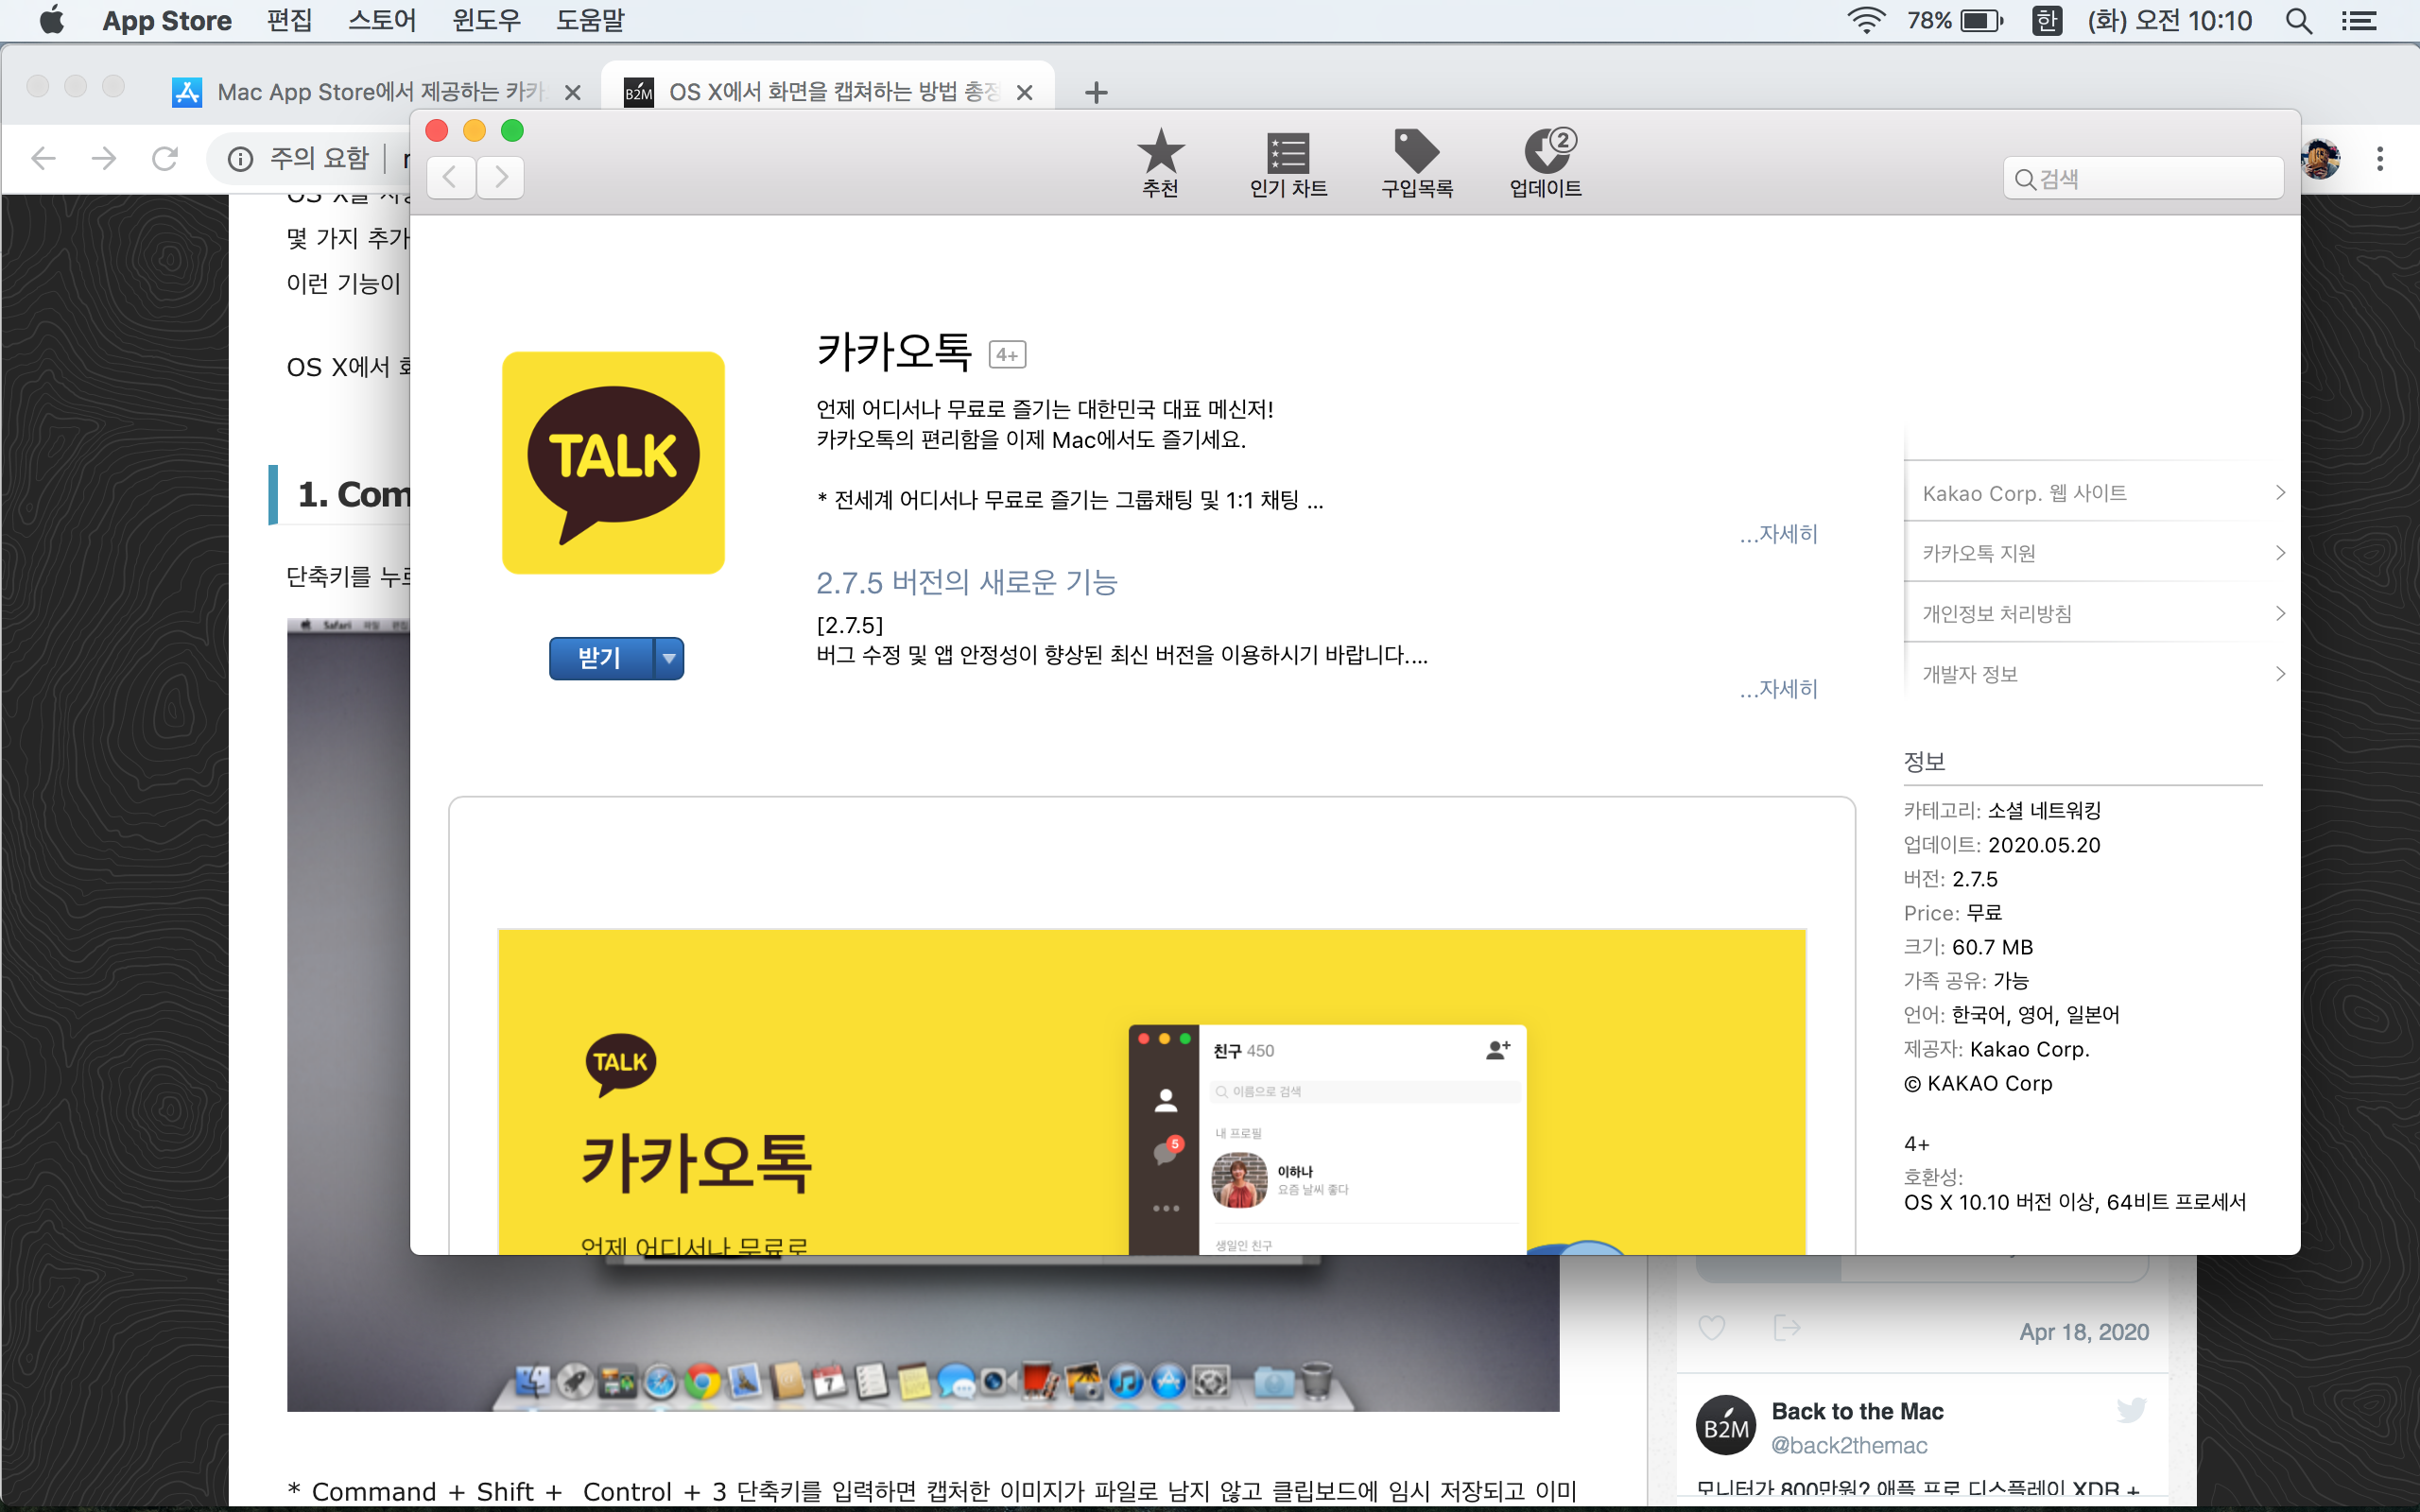Switch the Korean input source icon

2047,20
